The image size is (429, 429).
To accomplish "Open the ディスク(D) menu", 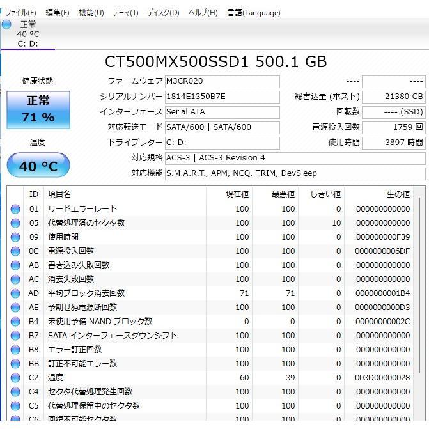I will tap(164, 13).
